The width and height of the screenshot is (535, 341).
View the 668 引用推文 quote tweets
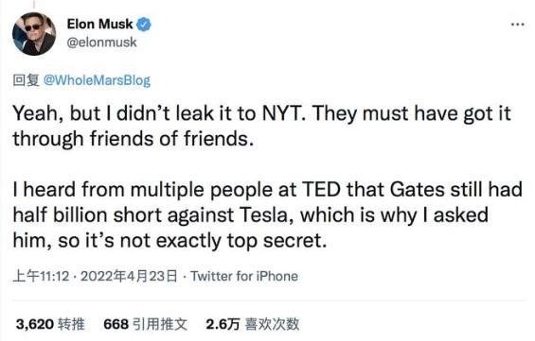pyautogui.click(x=146, y=324)
